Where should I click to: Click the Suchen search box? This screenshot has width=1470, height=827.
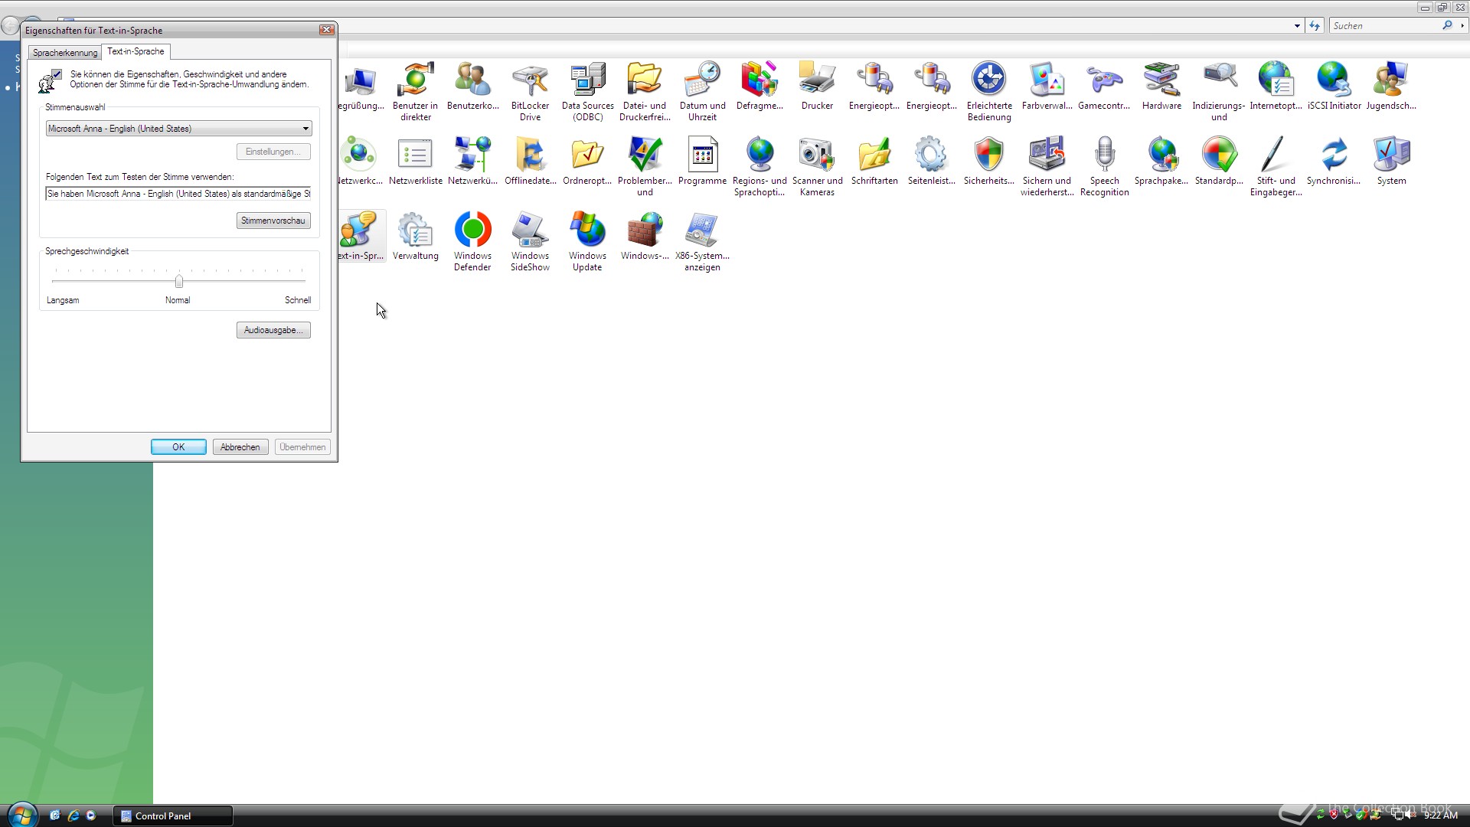coord(1385,26)
